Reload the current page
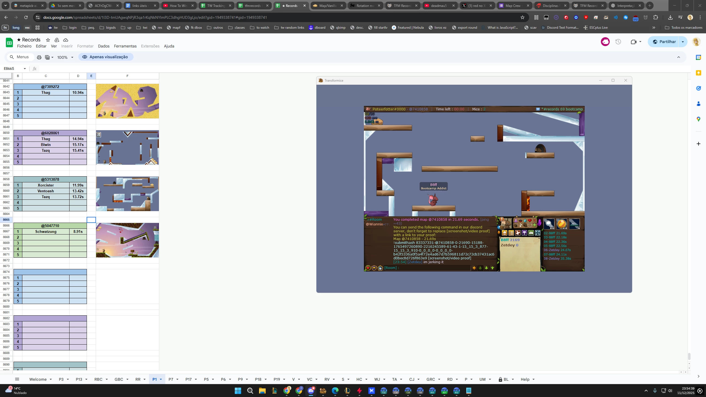Viewport: 706px width, 397px height. click(26, 17)
